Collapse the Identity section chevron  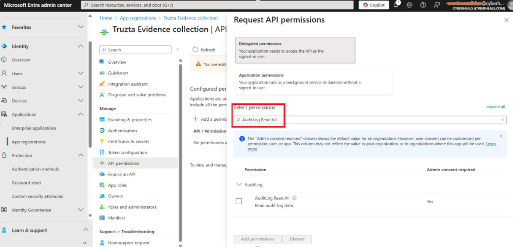pos(81,46)
